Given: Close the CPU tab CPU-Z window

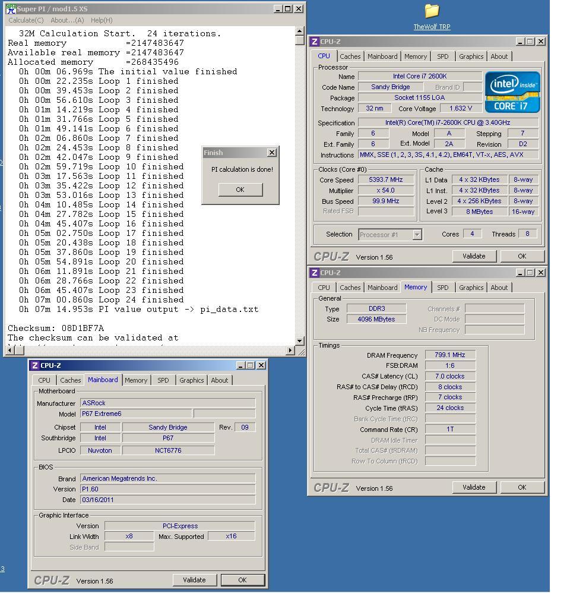Looking at the screenshot, I should click(x=541, y=42).
